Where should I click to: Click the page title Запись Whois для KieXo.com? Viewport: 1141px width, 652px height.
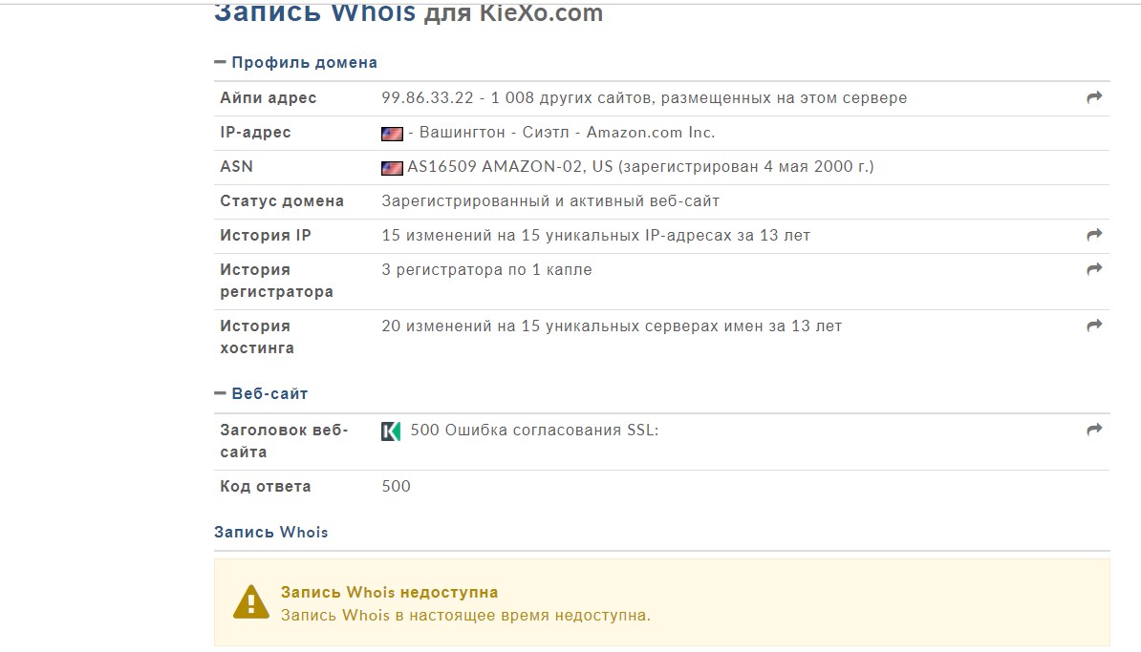(408, 12)
